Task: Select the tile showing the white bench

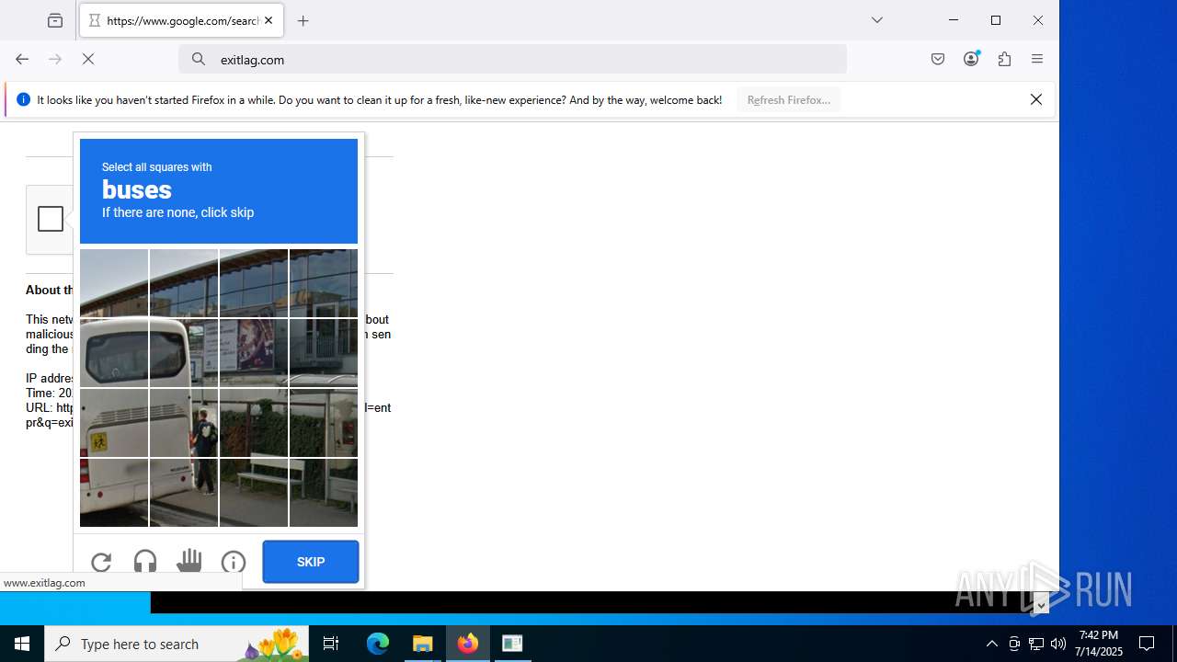Action: click(x=254, y=493)
